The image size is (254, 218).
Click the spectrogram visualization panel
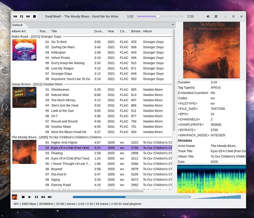(212, 179)
